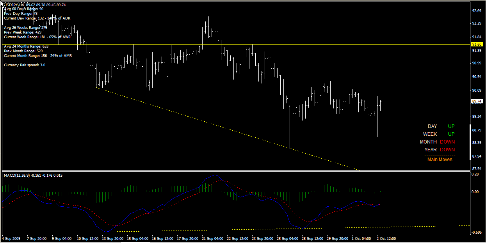Click the 87.94 price scale value
Image resolution: width=486 pixels, height=243 pixels.
coord(476,157)
